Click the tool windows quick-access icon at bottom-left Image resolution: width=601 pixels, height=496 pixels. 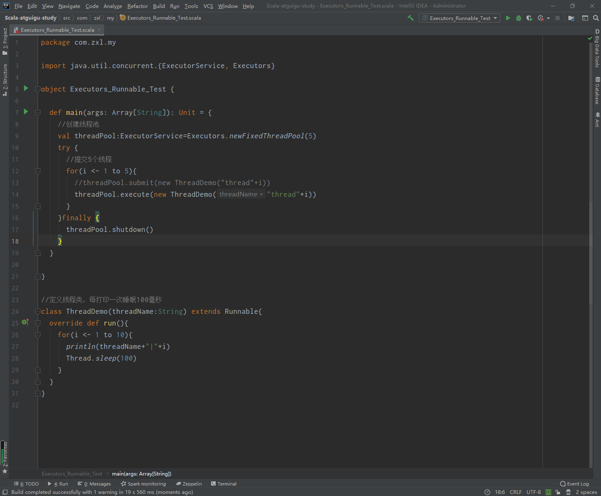pos(5,492)
